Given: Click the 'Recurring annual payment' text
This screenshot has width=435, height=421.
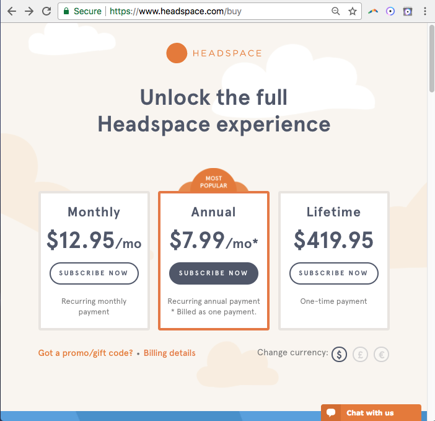Looking at the screenshot, I should (214, 301).
